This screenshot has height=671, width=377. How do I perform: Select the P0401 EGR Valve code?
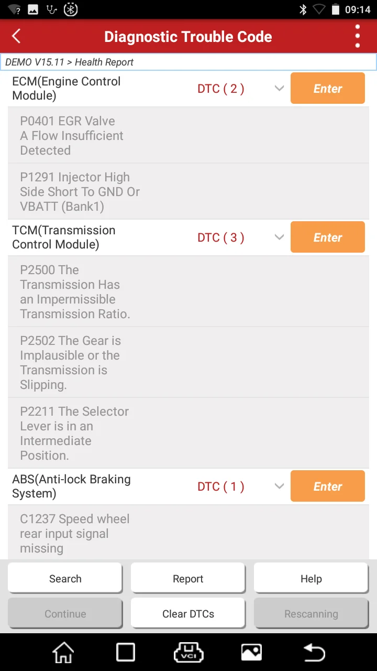72,136
